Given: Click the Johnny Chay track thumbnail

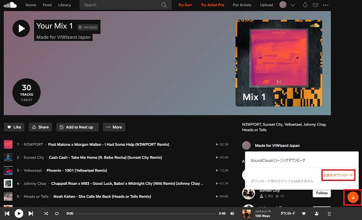Looking at the screenshot, I should (x=8, y=184).
